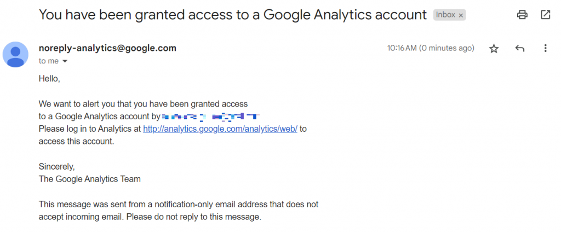Click the 'We want to alert you' sentence
The image size is (561, 233).
[x=143, y=104]
